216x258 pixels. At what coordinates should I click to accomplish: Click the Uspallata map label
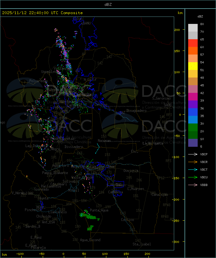(x=49, y=72)
